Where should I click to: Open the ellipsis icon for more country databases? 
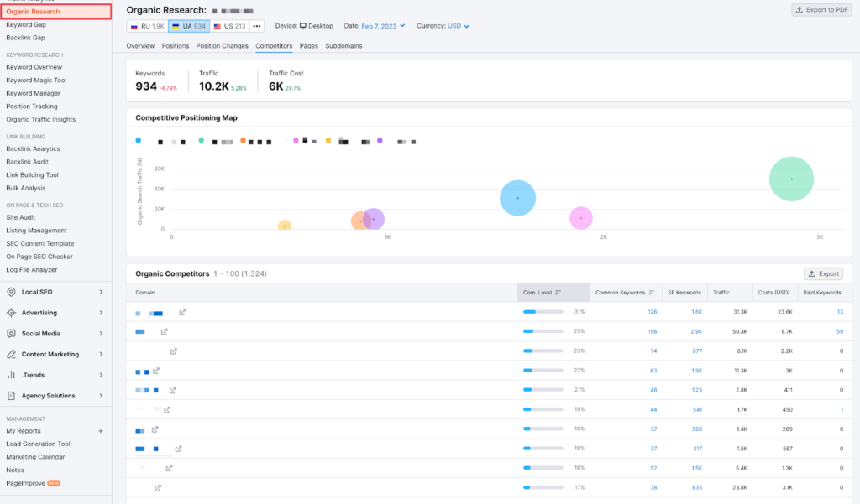pos(256,26)
